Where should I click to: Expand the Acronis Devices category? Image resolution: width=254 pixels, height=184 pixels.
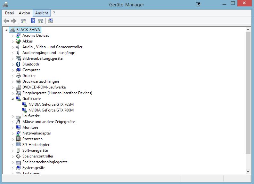pyautogui.click(x=12, y=36)
